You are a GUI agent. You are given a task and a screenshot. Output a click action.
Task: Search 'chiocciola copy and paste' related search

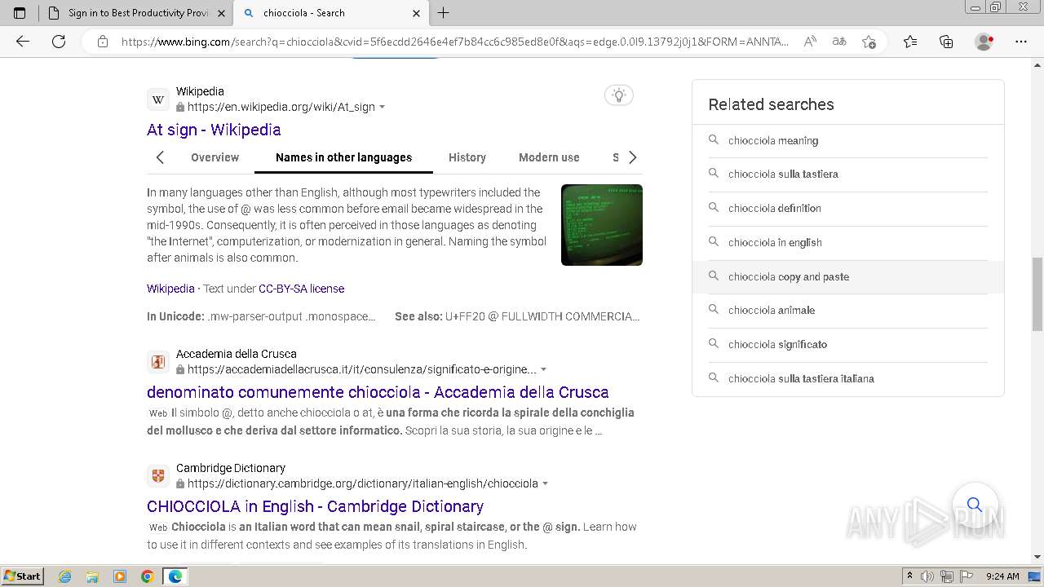(x=847, y=277)
